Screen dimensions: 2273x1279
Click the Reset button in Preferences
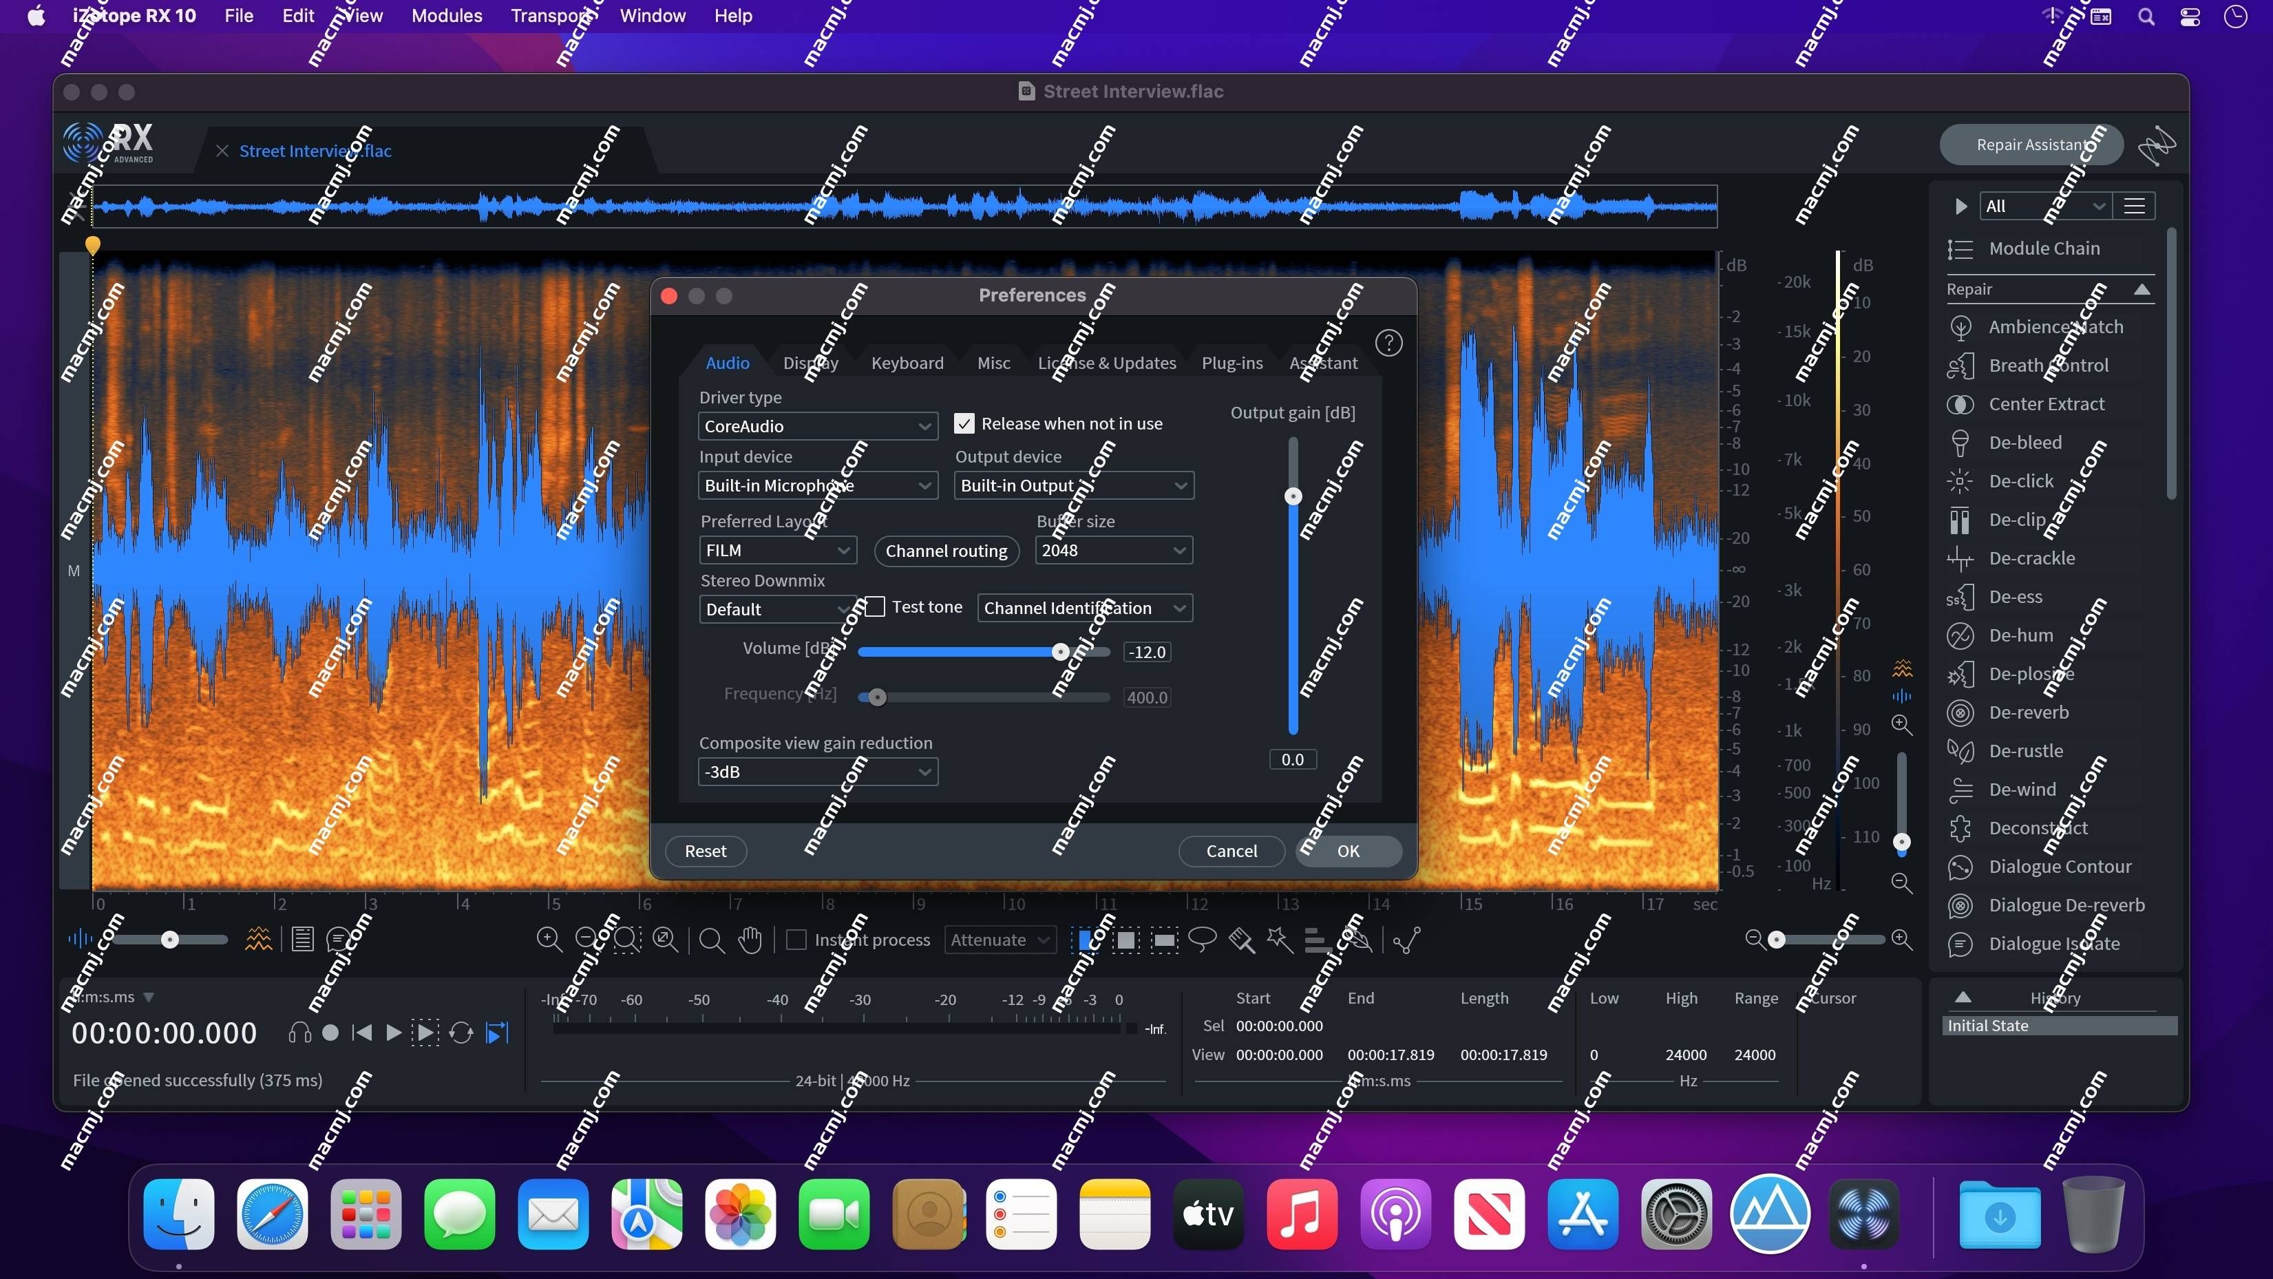click(706, 849)
